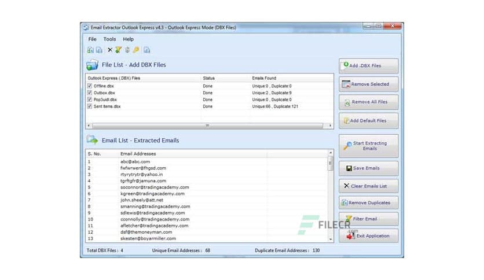Click the green document icon in toolbar

pos(90,50)
